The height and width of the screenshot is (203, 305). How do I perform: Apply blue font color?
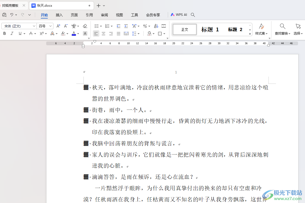(x=74, y=33)
